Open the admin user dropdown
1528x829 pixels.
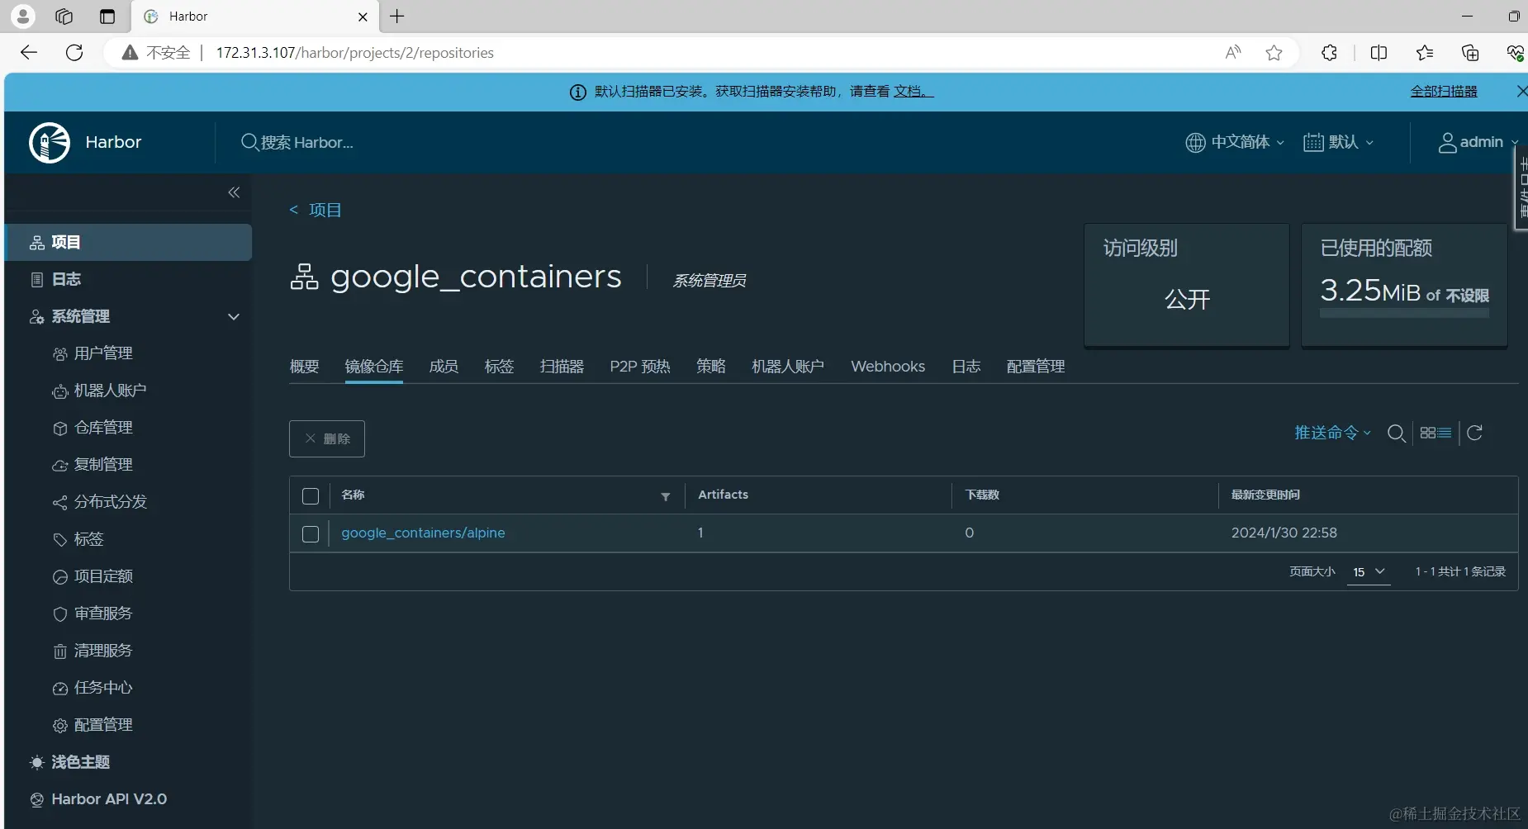coord(1478,142)
